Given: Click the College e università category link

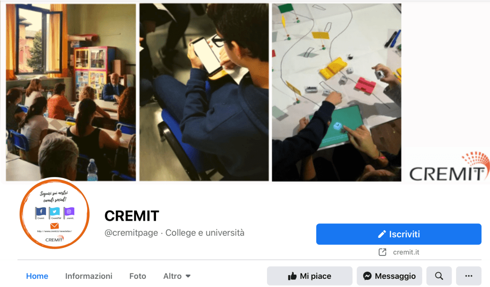Looking at the screenshot, I should (x=205, y=233).
